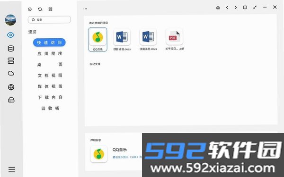The width and height of the screenshot is (284, 177).
Task: Close the file manager window
Action: [275, 7]
